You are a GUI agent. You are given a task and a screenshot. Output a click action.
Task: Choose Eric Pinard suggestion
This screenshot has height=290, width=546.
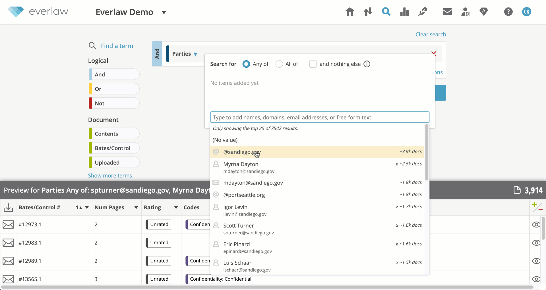[x=317, y=247]
